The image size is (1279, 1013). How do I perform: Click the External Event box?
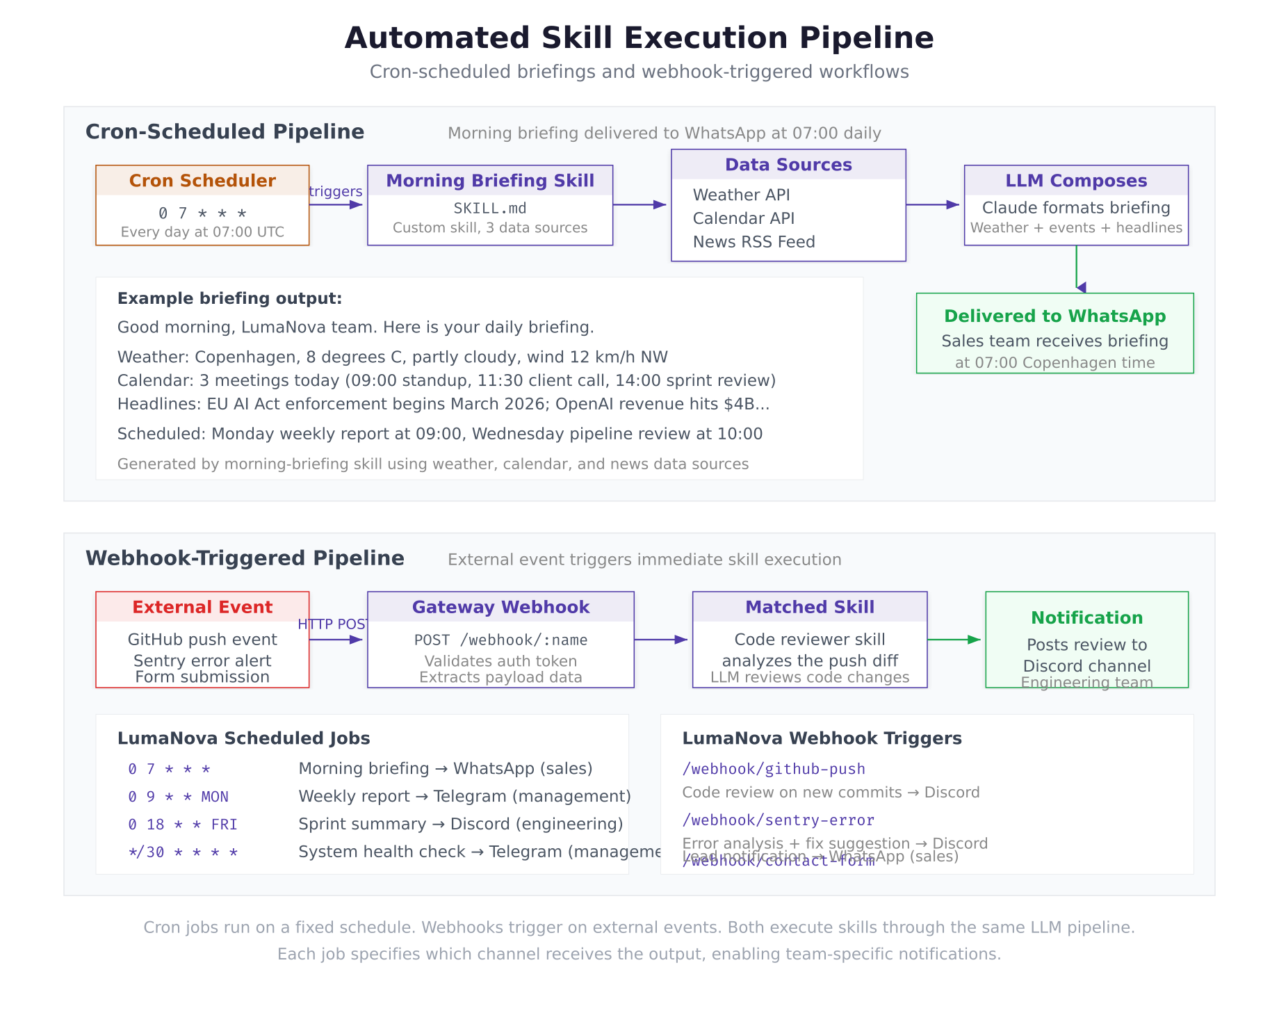pyautogui.click(x=202, y=640)
